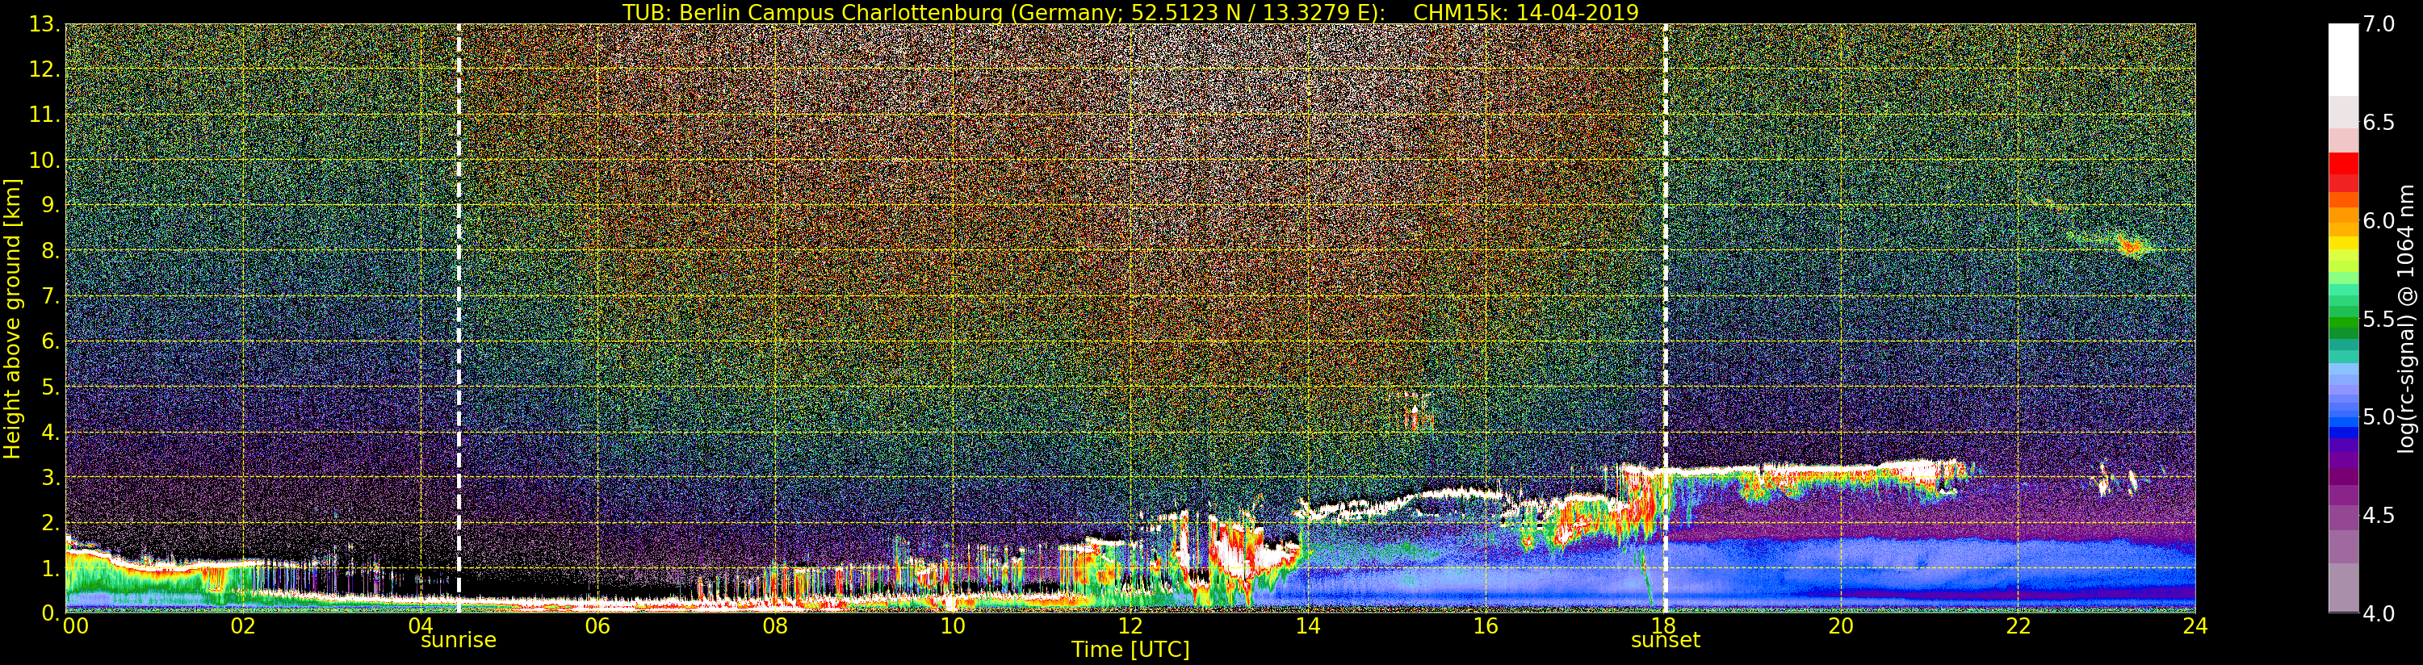This screenshot has width=2423, height=665.
Task: Click the plot title 'TUB: Berlin Campus Charlottenburg'
Action: click(x=811, y=12)
